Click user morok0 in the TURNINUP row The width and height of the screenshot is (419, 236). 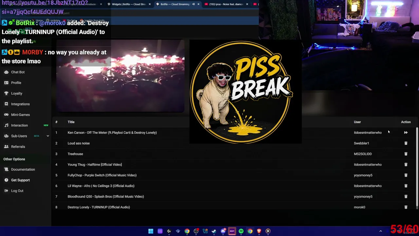pos(359,207)
